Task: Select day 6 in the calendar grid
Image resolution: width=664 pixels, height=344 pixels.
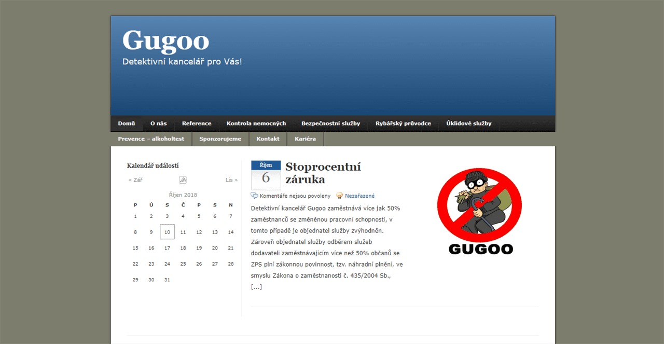Action: [215, 216]
